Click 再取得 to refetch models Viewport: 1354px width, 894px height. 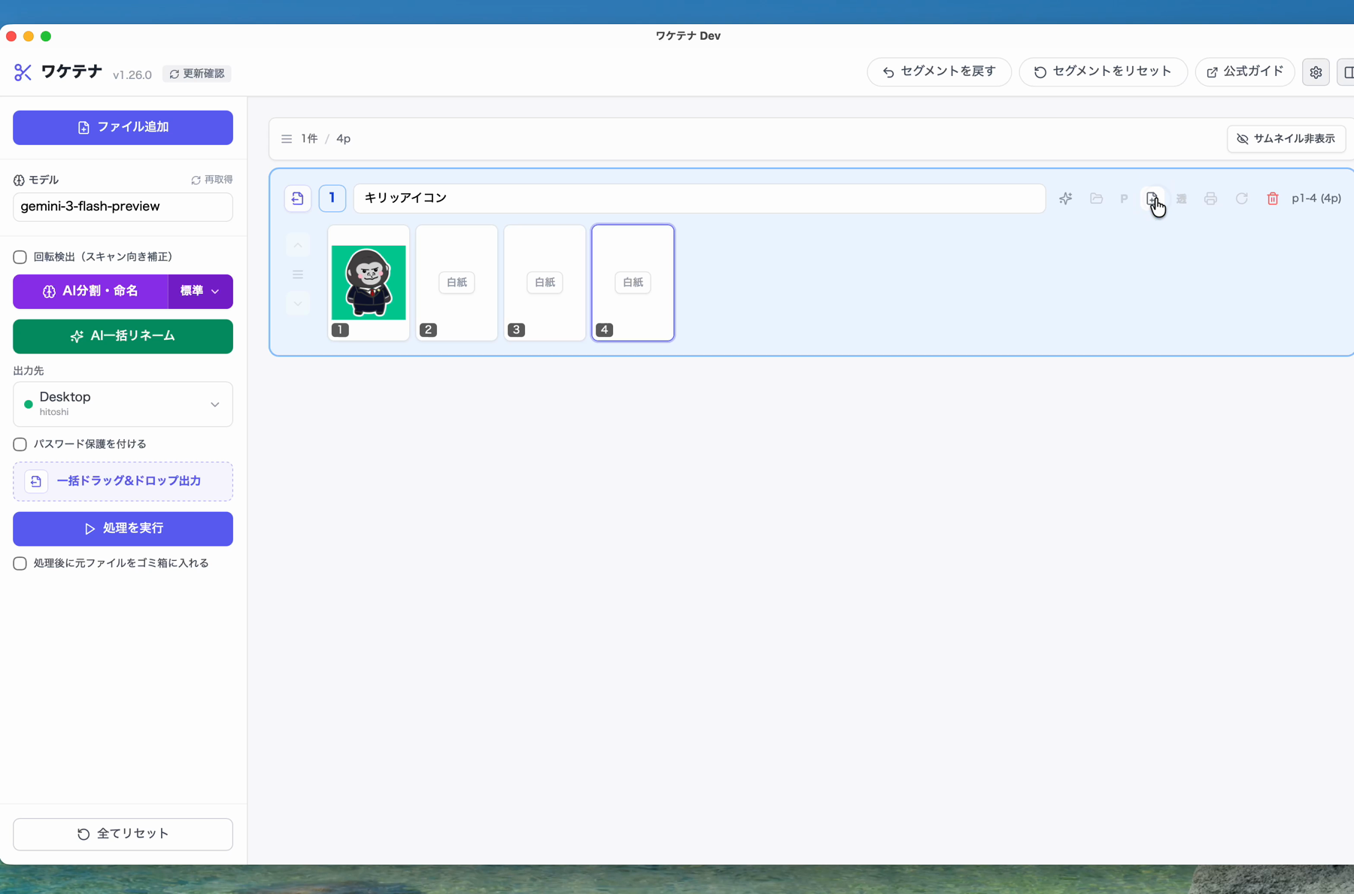[x=212, y=180]
